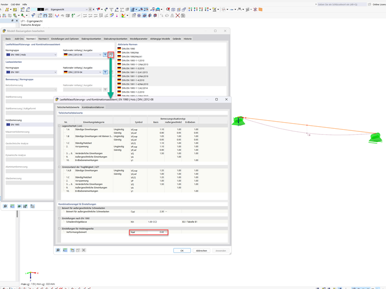
Task: Collapse Grenzzustand der Tragfähigkeit | GZT group
Action: 59,167
